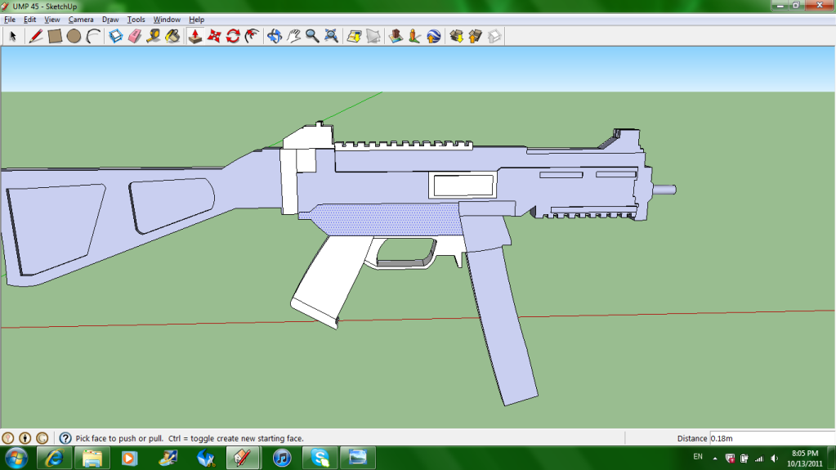836x470 pixels.
Task: Click the greyed Share Component icon
Action: 494,36
